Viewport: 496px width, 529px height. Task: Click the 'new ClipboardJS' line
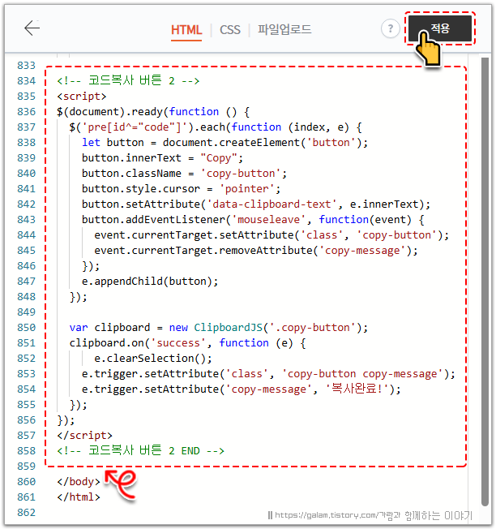[218, 328]
